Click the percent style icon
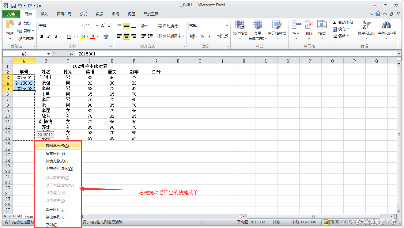Viewport: 404px width, 228px height. (x=202, y=36)
